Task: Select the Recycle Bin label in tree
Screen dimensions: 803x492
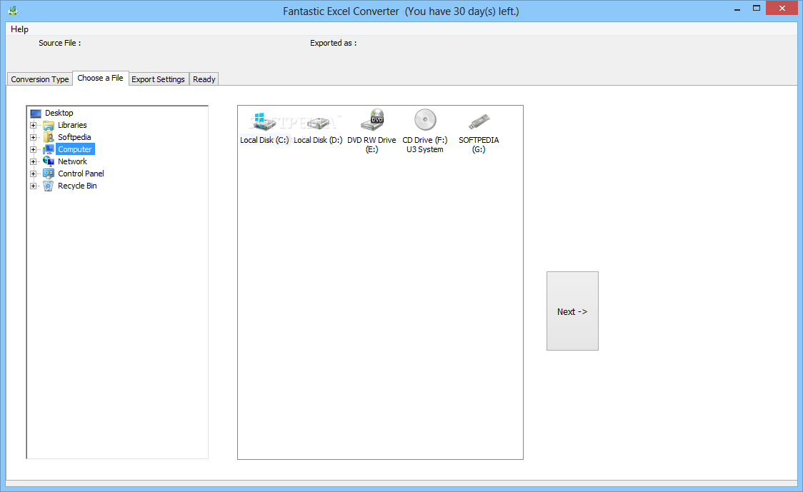Action: (77, 186)
